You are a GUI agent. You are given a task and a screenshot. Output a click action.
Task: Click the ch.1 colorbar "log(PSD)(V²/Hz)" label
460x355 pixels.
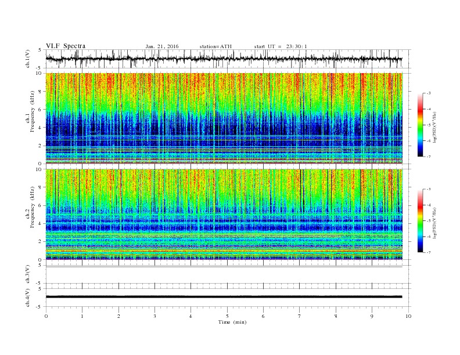tap(435, 128)
